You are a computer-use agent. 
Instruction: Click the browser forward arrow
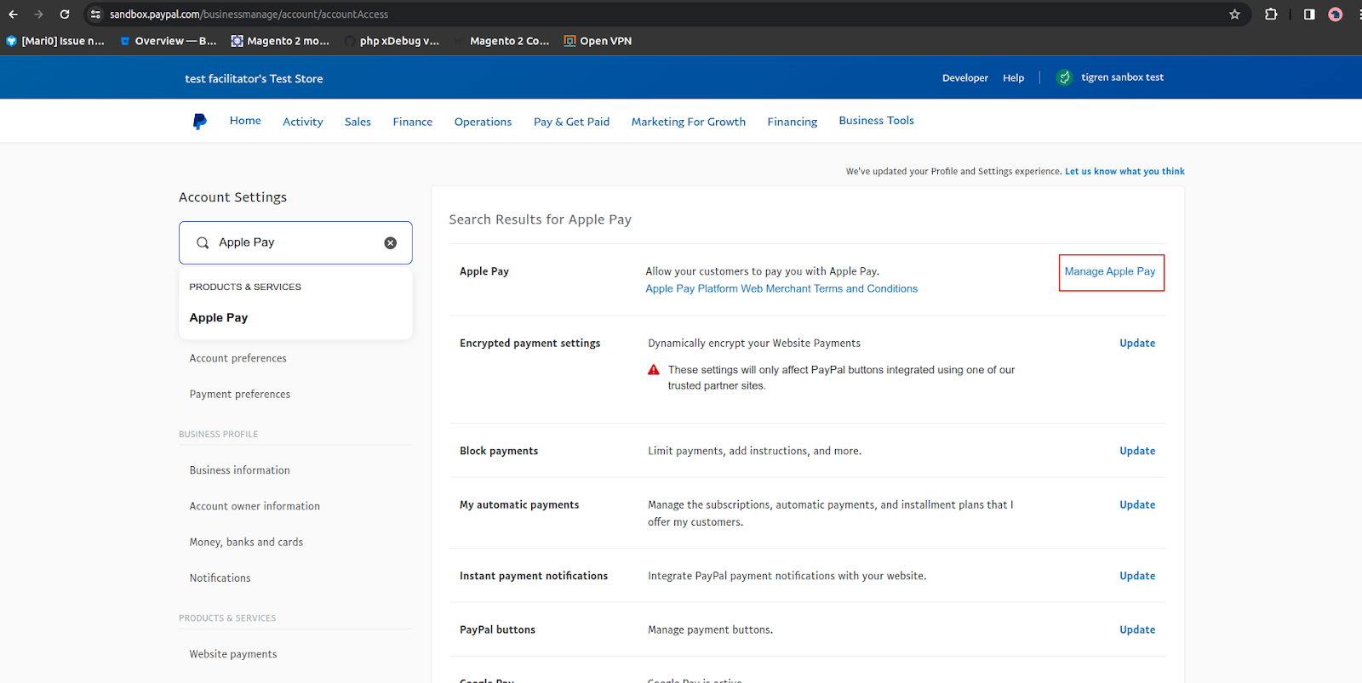pyautogui.click(x=38, y=14)
